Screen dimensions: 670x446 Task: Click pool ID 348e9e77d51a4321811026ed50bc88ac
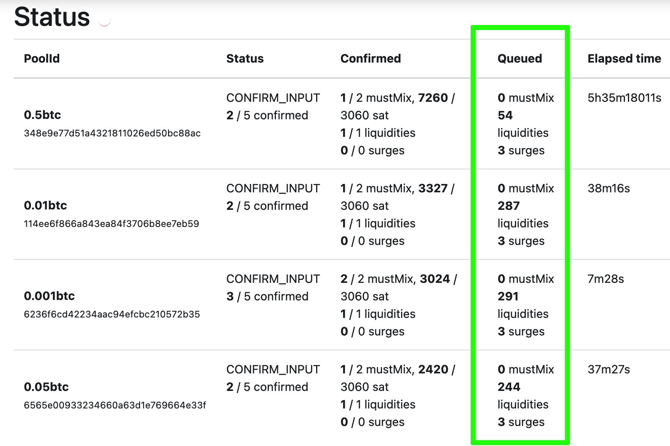[x=112, y=133]
